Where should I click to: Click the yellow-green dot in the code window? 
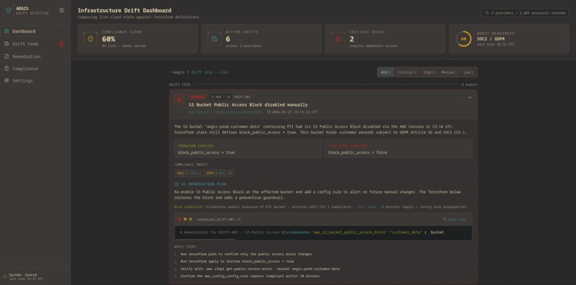point(190,219)
